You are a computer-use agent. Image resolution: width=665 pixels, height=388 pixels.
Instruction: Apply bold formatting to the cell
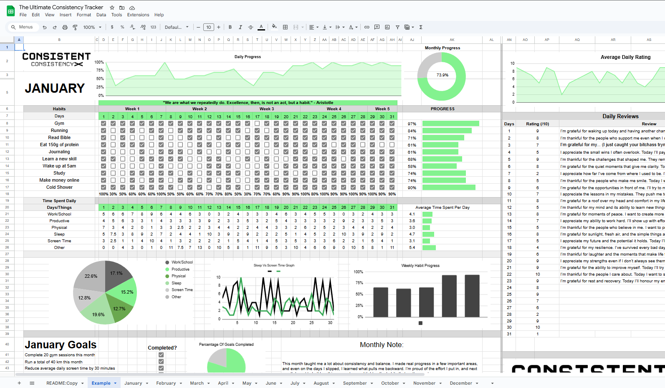(230, 27)
